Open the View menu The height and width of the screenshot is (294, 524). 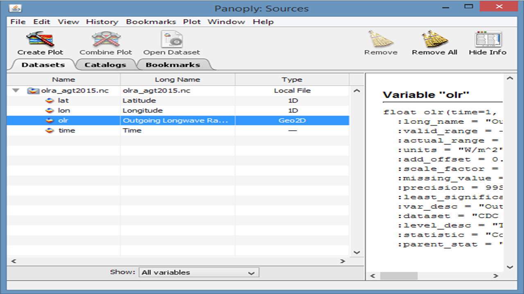tap(68, 22)
